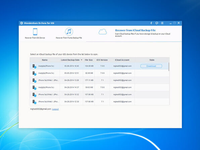Click the Wondershare Dr.Fone logo icon
Screen dimensions: 200x150
coord(22,23)
